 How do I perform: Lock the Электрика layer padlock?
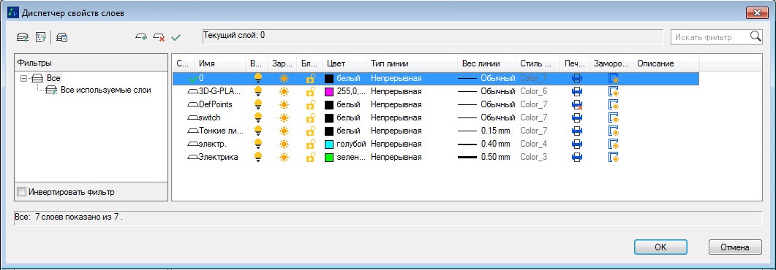pyautogui.click(x=311, y=157)
